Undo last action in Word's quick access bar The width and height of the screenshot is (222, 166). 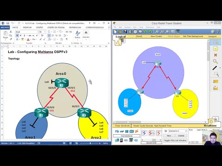pos(13,23)
